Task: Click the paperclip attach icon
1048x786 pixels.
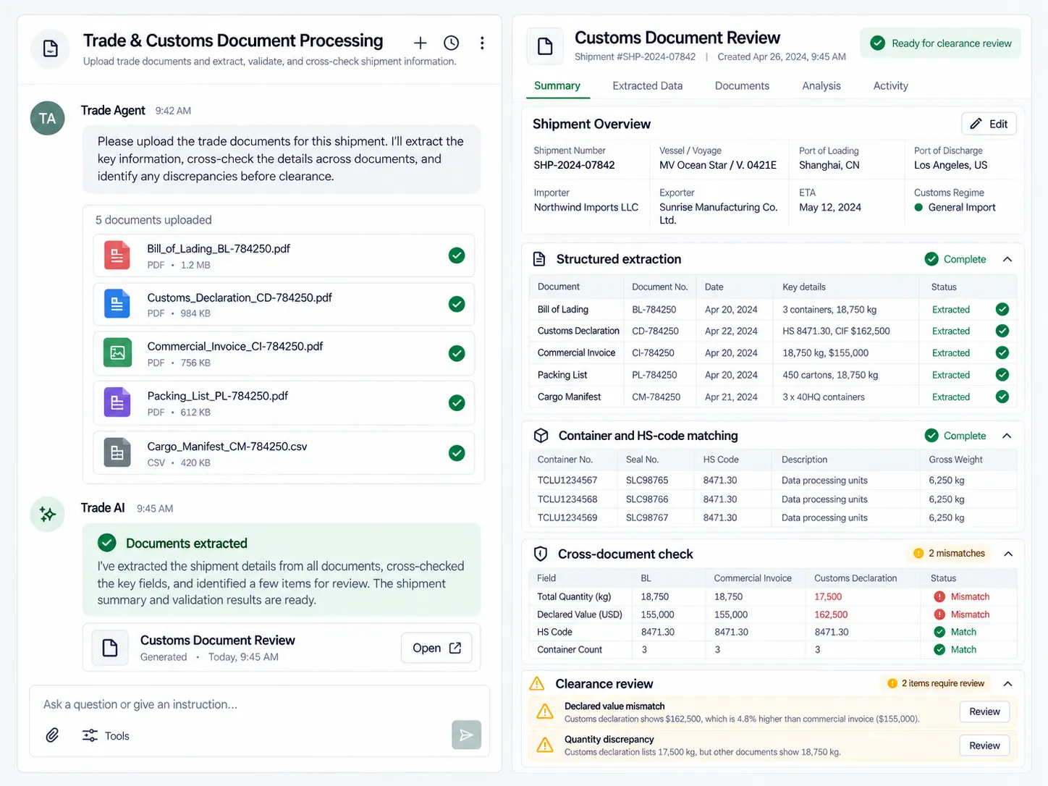Action: 52,735
